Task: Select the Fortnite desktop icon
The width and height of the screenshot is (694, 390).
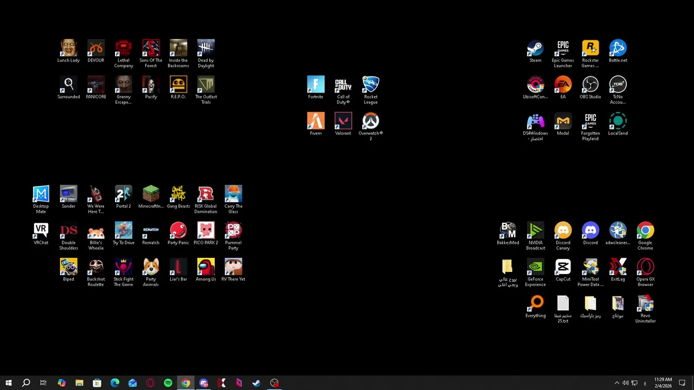Action: click(x=316, y=87)
